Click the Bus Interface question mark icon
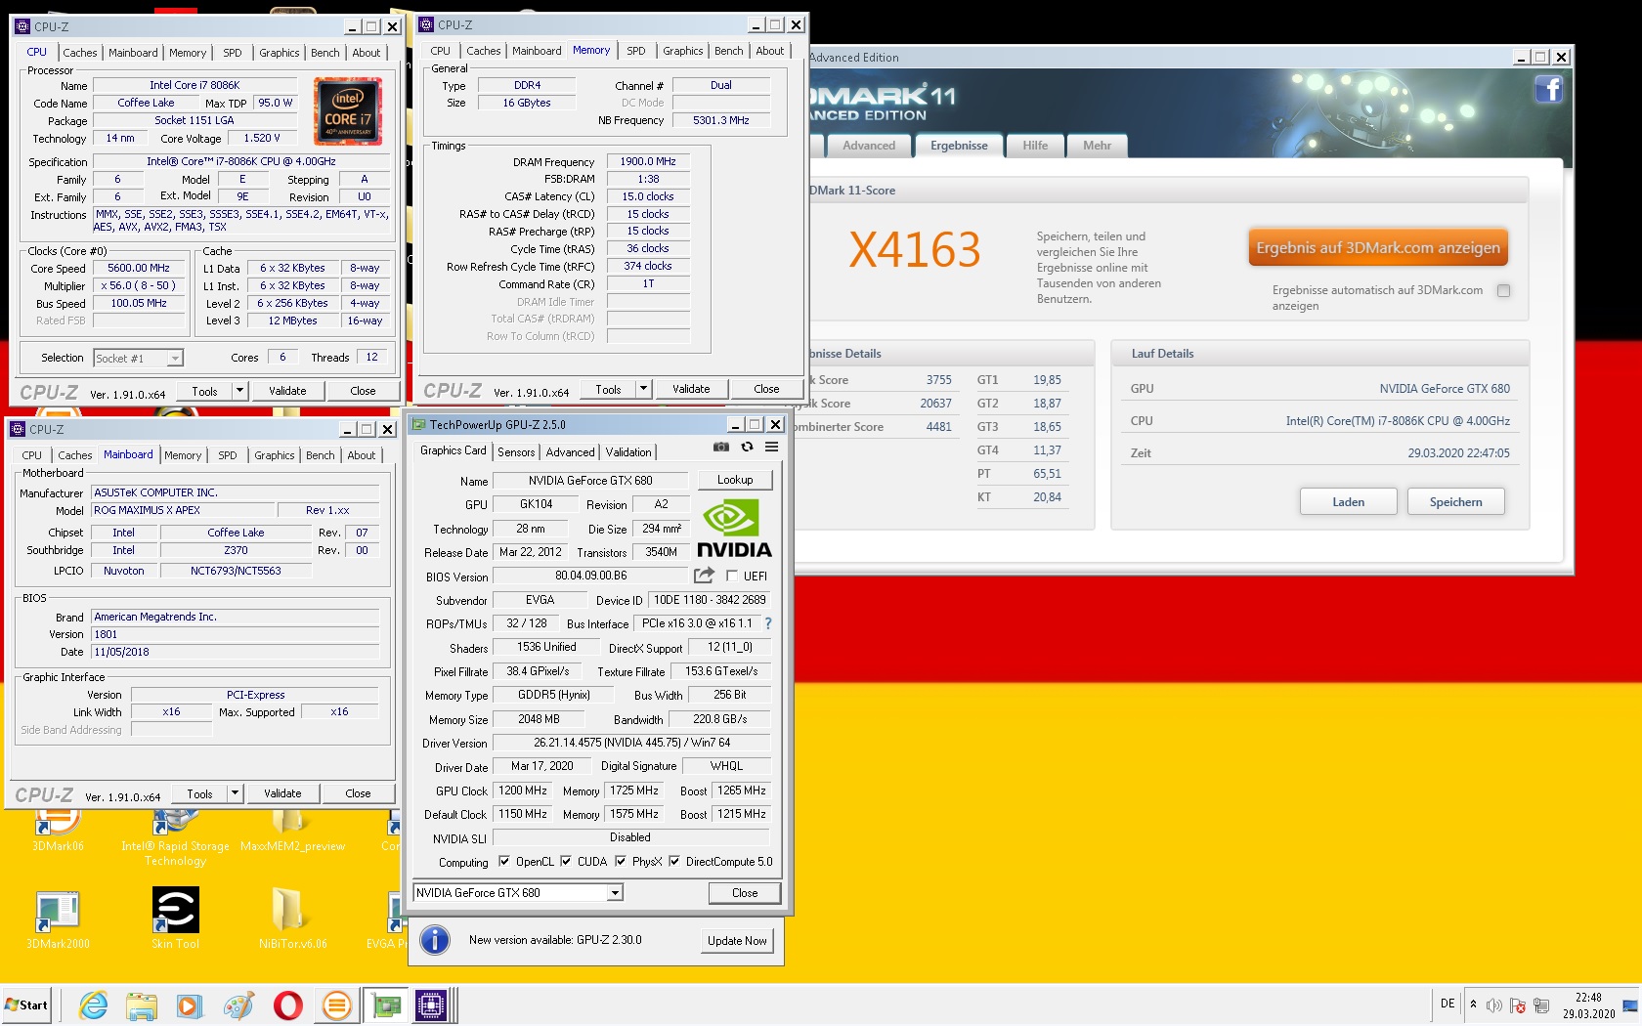The height and width of the screenshot is (1026, 1642). coord(767,623)
